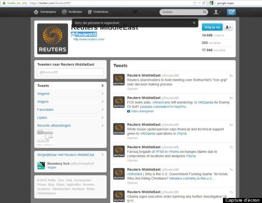Click chevron beside Lijsten
Viewport: 262px width, 203px height.
click(x=103, y=117)
